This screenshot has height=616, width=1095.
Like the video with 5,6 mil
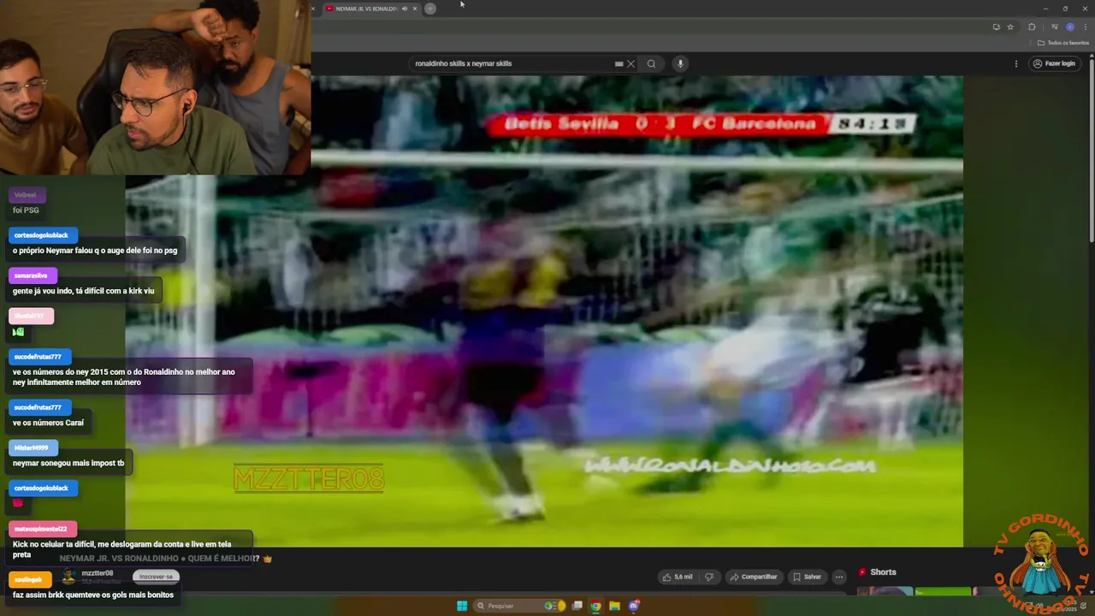tap(677, 577)
